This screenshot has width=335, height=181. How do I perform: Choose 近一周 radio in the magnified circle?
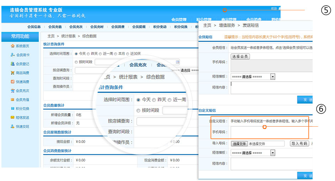[x=169, y=100]
